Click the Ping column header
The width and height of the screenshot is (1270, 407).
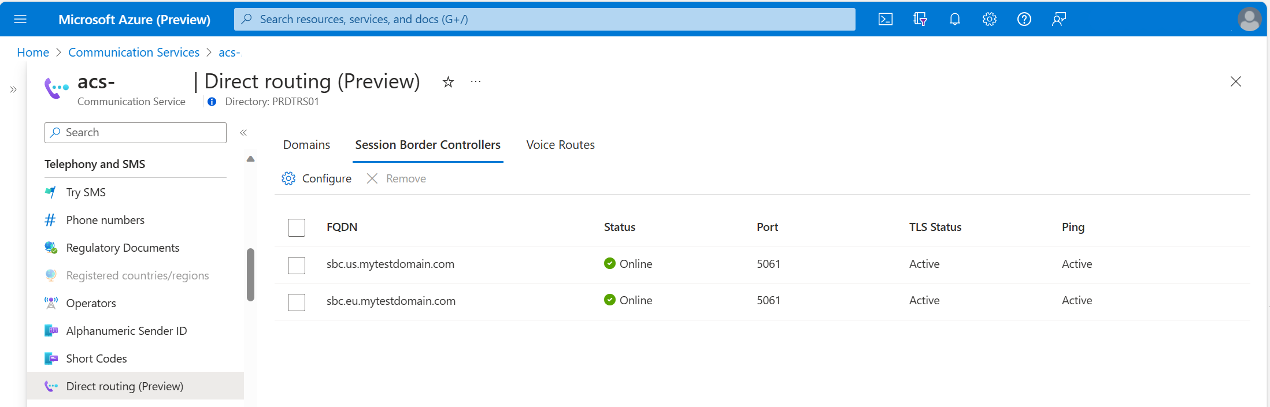click(x=1073, y=227)
